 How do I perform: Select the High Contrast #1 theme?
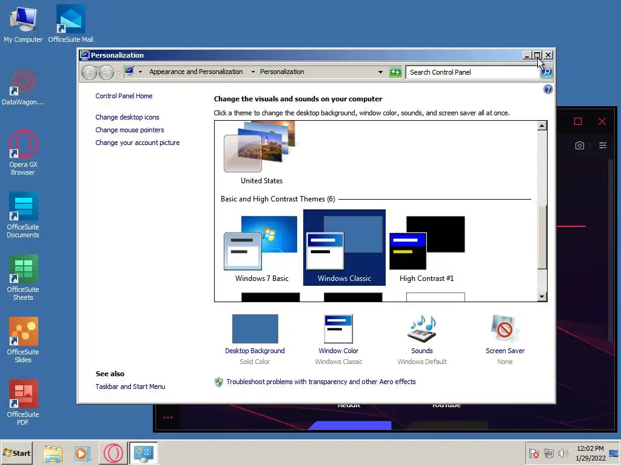tap(426, 248)
